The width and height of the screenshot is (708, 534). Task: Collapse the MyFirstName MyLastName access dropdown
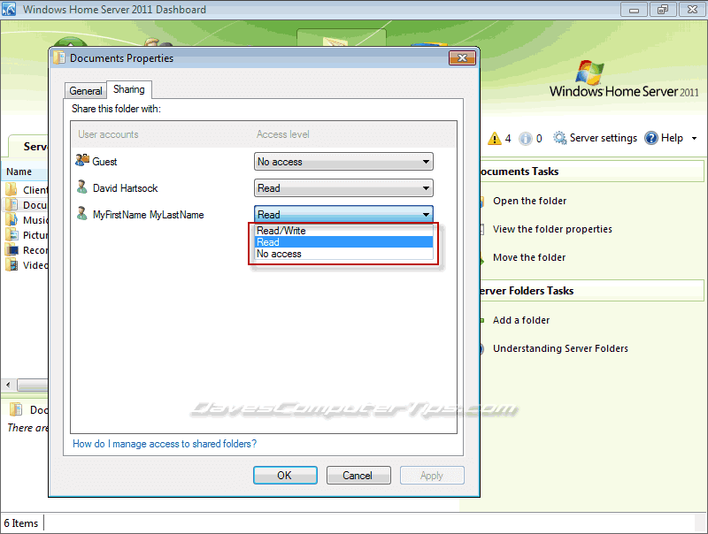(x=343, y=214)
